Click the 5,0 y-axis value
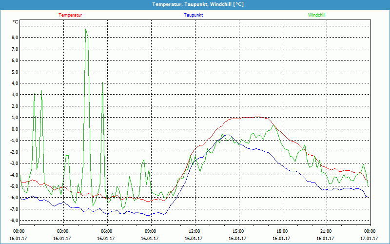Viewport: 390px width, 244px height. click(15, 72)
